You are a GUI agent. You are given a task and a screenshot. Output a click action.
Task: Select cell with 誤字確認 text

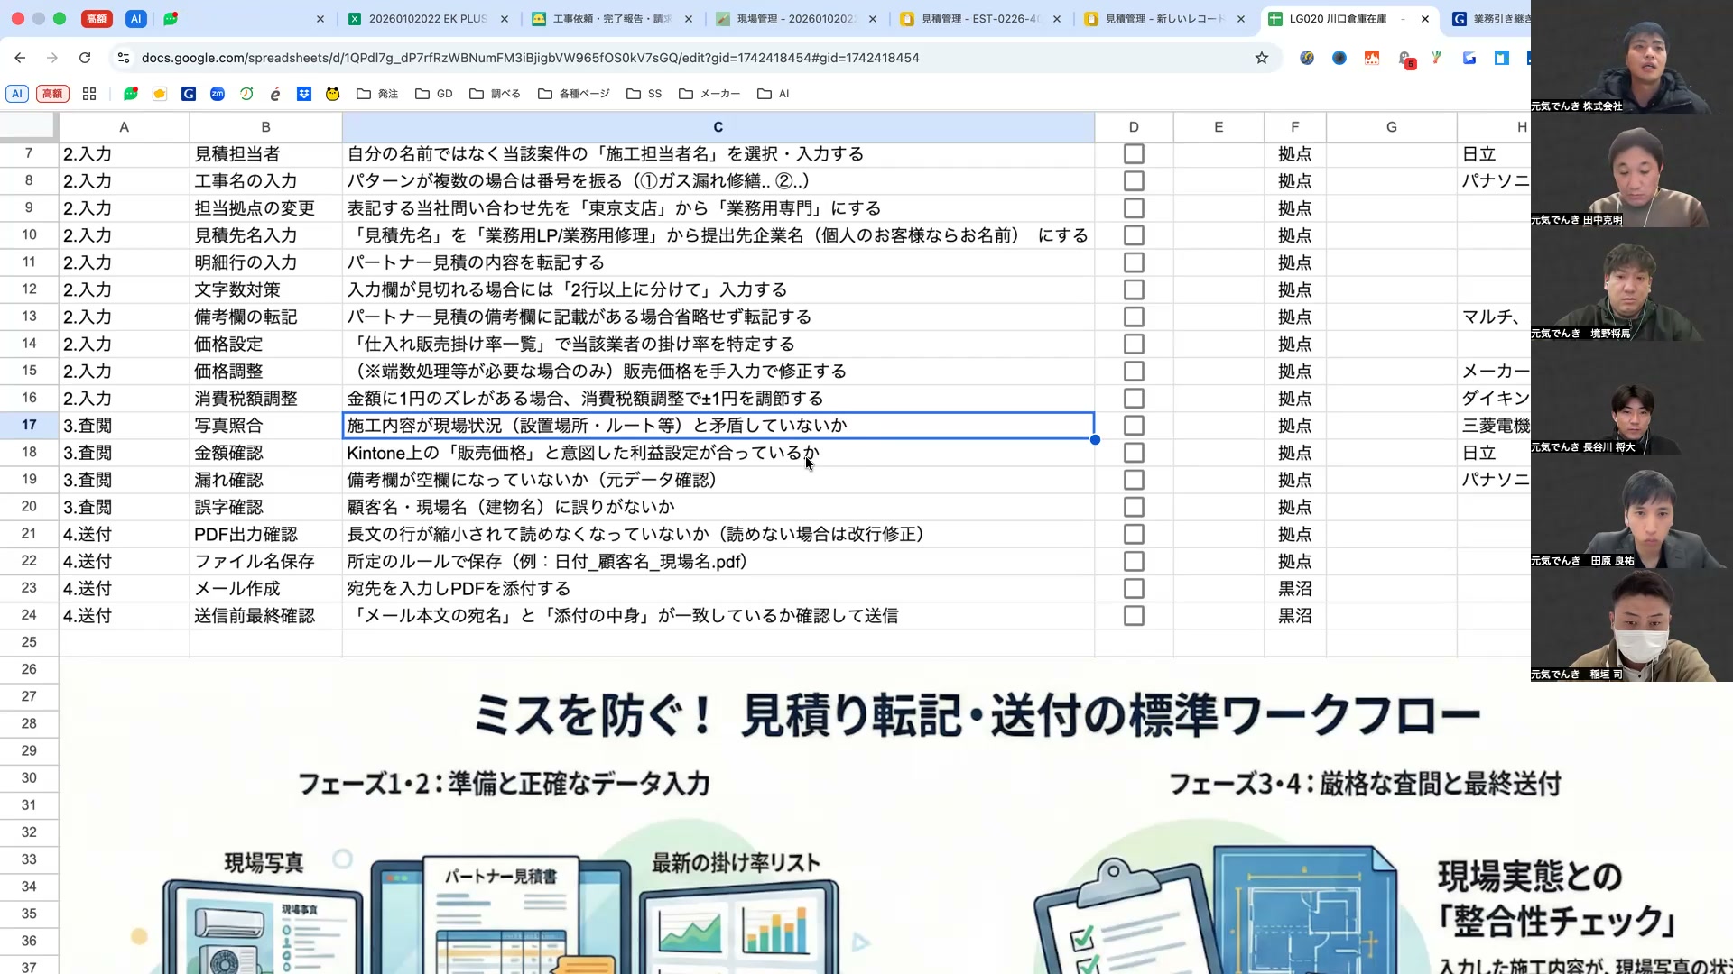click(x=265, y=507)
